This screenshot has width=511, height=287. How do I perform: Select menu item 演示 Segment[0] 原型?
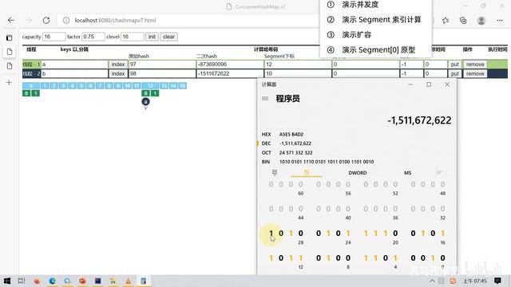[378, 49]
